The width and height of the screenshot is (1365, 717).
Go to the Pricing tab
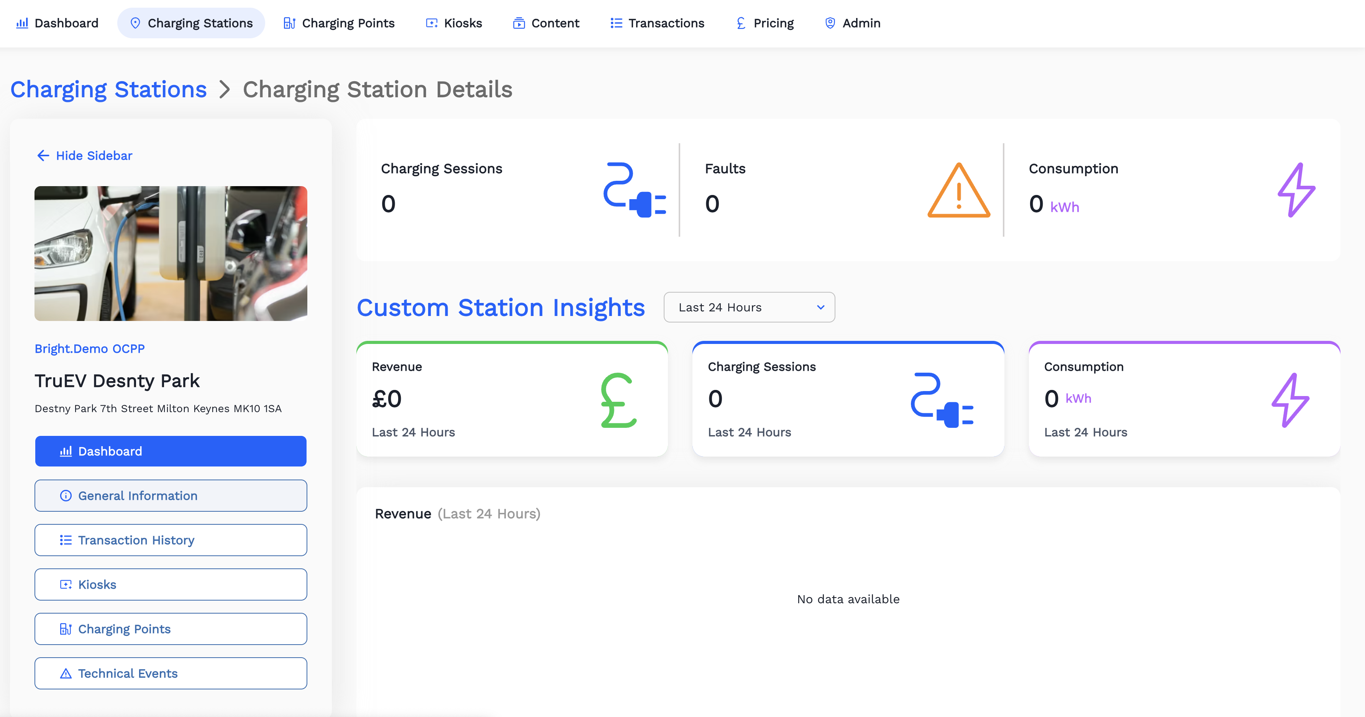tap(765, 23)
